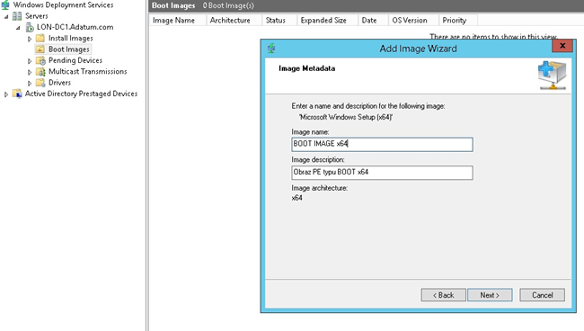Click the Pending Devices folder icon
The image size is (584, 331).
pyautogui.click(x=40, y=60)
